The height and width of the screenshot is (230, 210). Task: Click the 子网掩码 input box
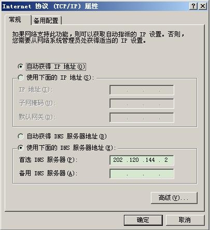[142, 104]
